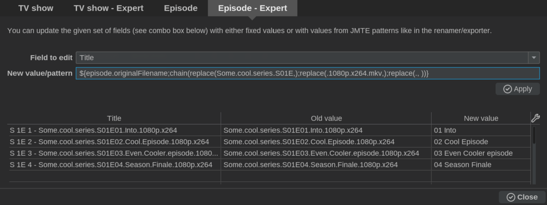Select the S1E4 Season Finale row
This screenshot has width=547, height=205.
coord(269,165)
